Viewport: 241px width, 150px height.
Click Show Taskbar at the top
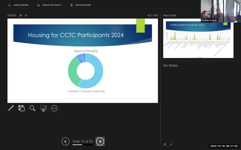[x=18, y=5]
